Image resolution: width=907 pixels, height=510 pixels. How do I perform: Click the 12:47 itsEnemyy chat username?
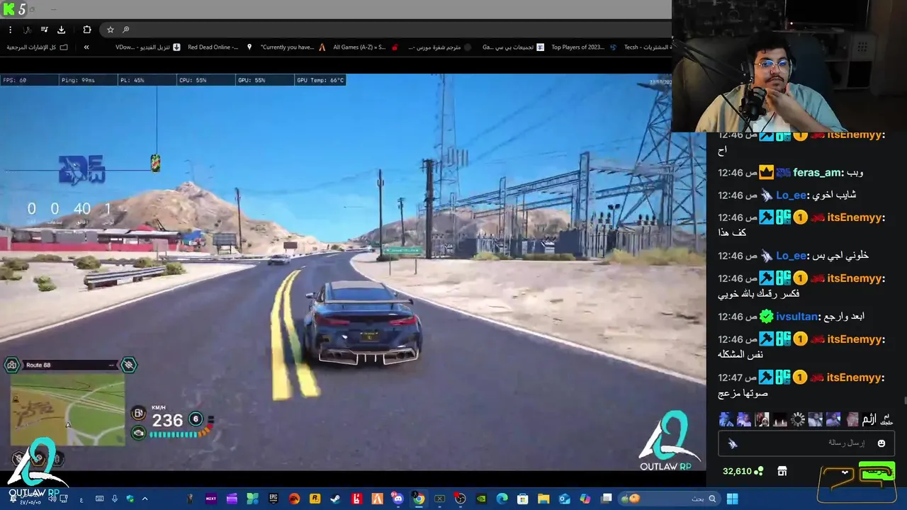point(854,378)
